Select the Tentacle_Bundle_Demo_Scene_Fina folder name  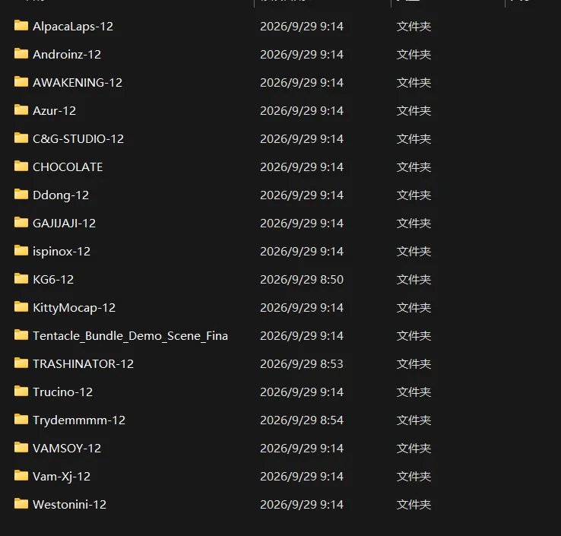click(x=130, y=336)
